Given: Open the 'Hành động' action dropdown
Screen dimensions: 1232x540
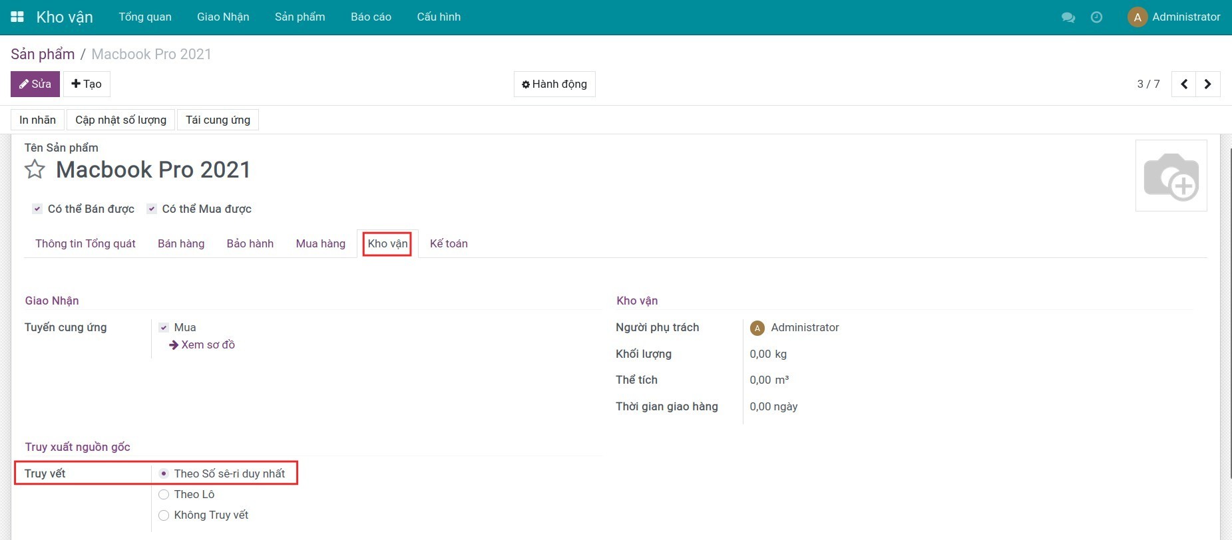Looking at the screenshot, I should coord(554,84).
